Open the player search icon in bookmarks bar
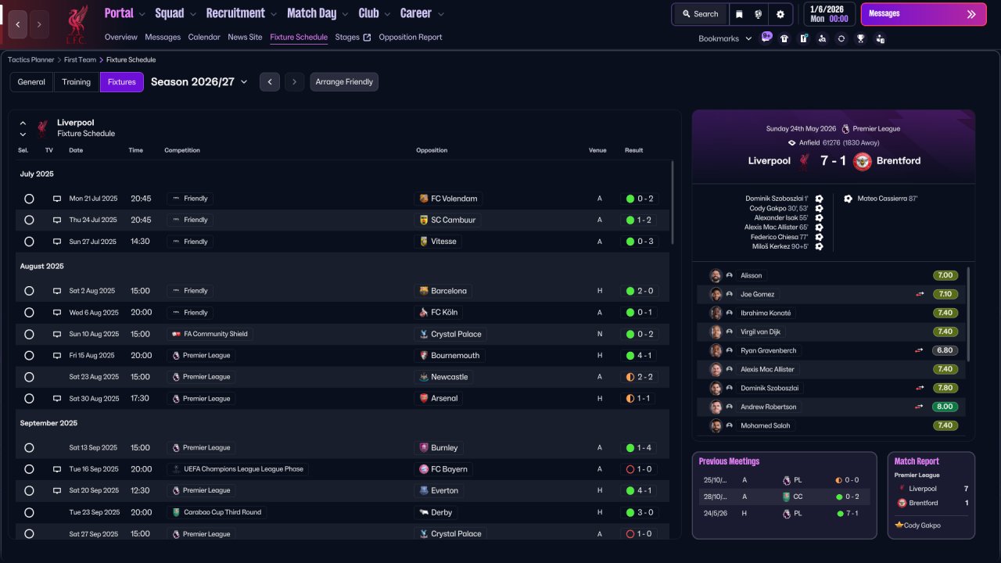Image resolution: width=1001 pixels, height=563 pixels. (822, 38)
